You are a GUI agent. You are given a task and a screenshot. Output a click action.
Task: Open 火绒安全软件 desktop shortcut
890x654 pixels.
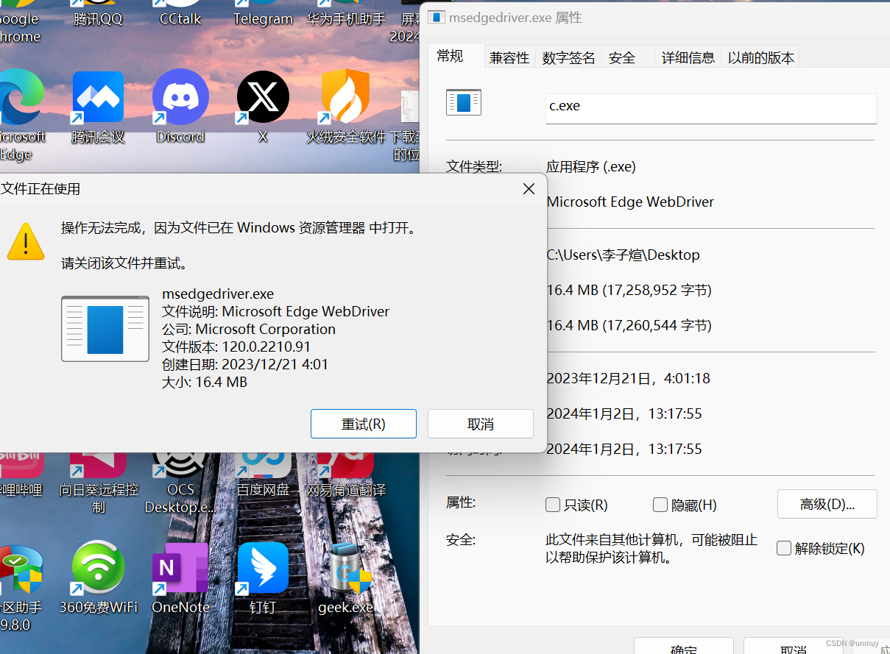click(346, 107)
